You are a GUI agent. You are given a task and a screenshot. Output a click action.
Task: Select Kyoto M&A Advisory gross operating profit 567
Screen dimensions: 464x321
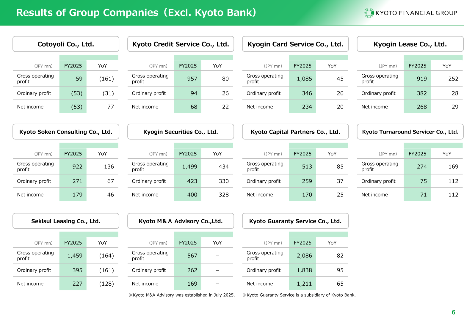tap(192, 256)
